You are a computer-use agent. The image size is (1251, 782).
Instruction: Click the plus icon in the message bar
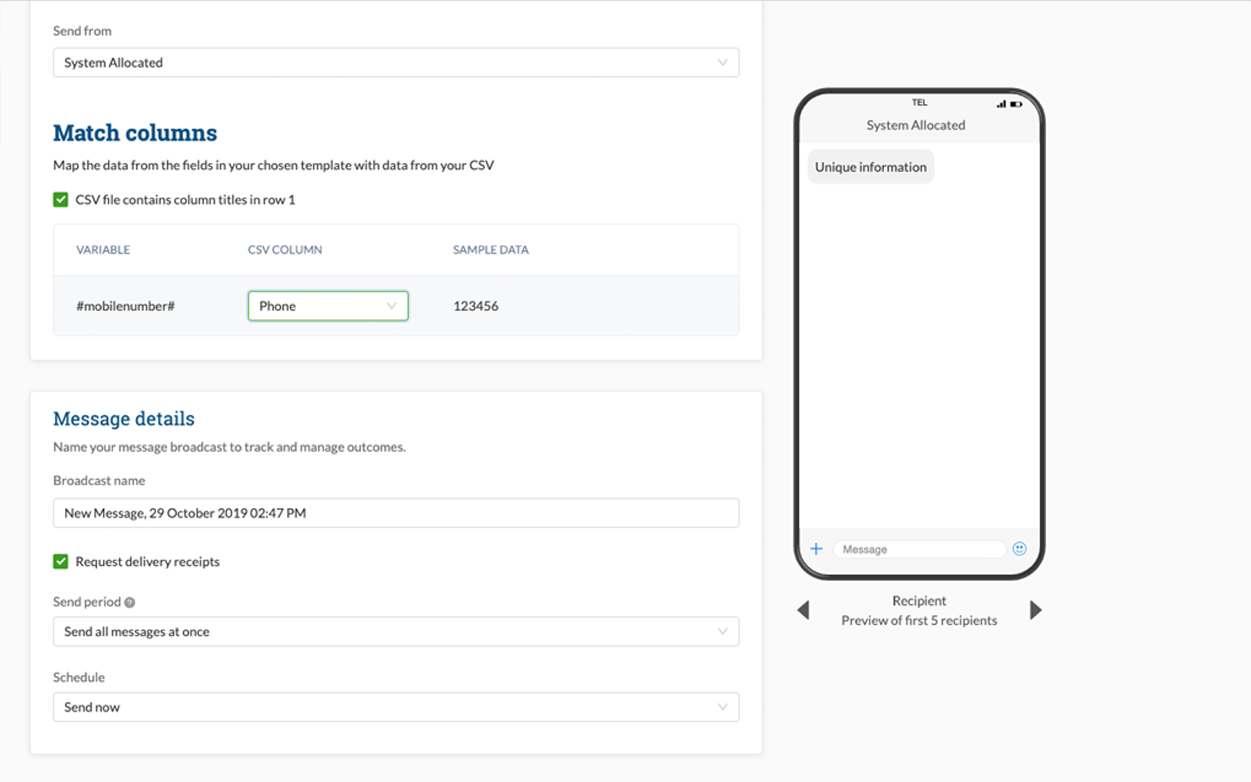point(816,548)
